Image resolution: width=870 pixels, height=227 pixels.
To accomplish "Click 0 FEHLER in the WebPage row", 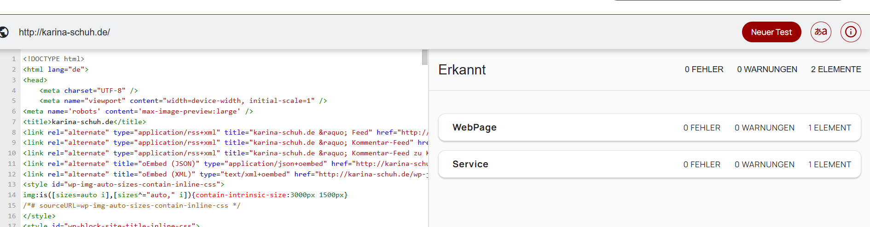I will tap(702, 128).
